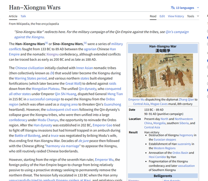
Task: Enlarge the Mogao Caves mural image
Action: (x=163, y=76)
